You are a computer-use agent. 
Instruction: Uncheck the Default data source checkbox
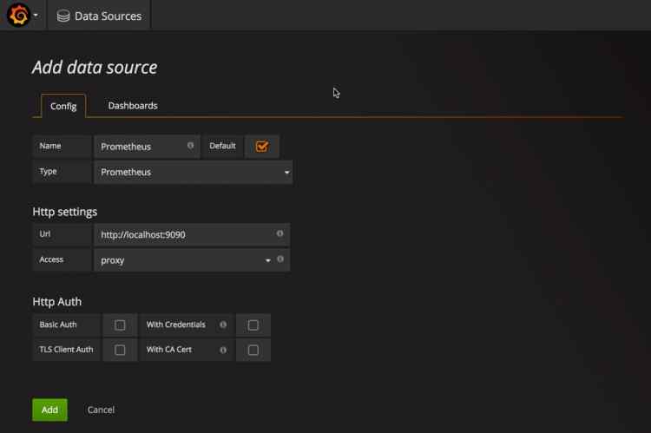click(262, 146)
